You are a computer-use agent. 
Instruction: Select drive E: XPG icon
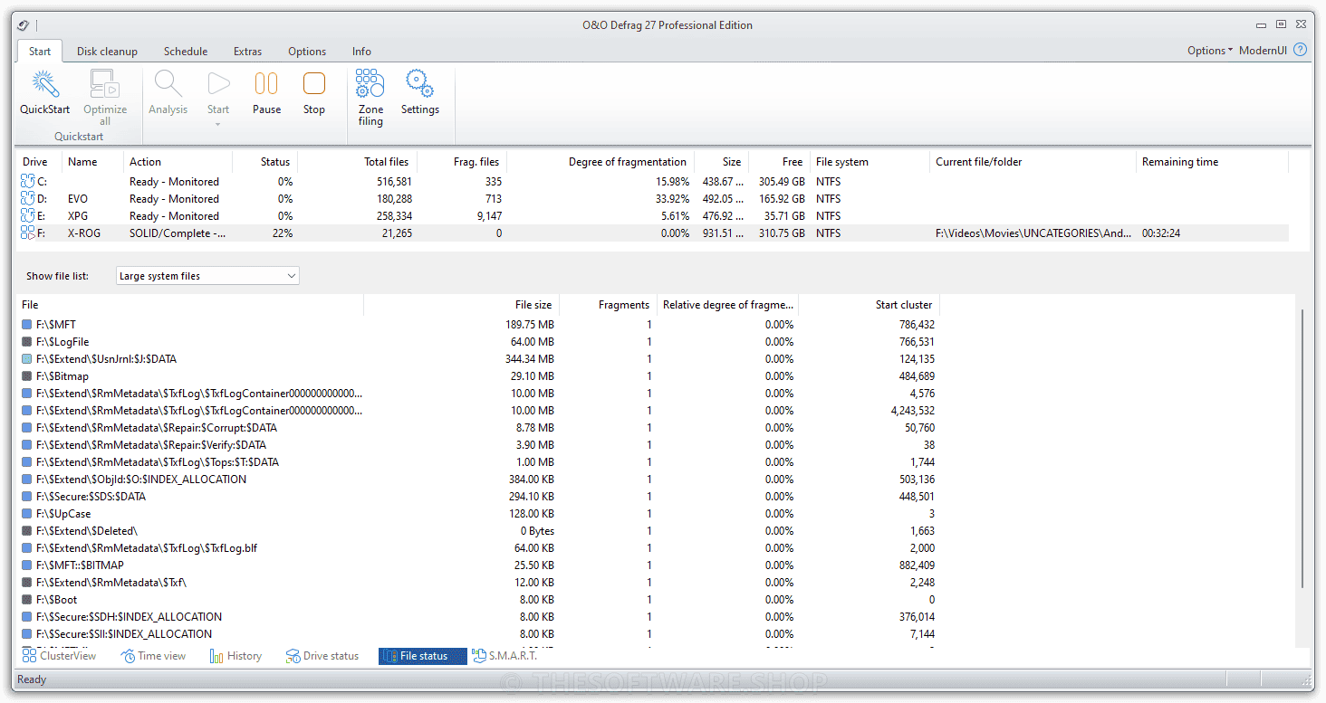coord(27,216)
